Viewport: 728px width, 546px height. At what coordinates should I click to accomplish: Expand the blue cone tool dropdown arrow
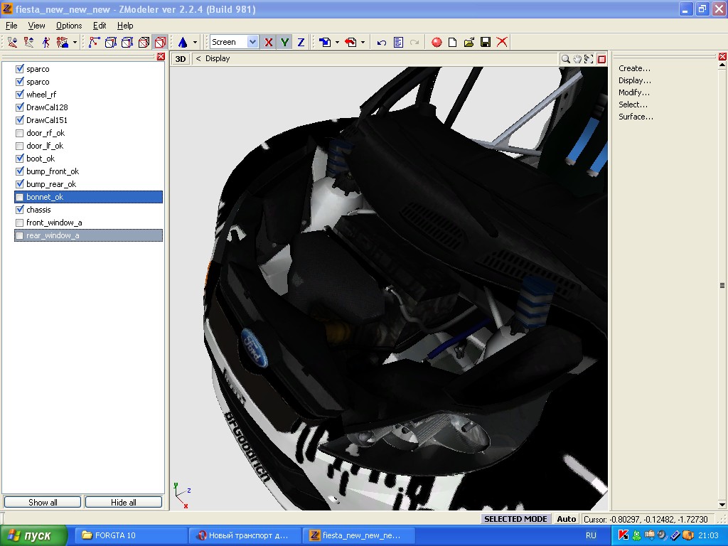pyautogui.click(x=196, y=43)
